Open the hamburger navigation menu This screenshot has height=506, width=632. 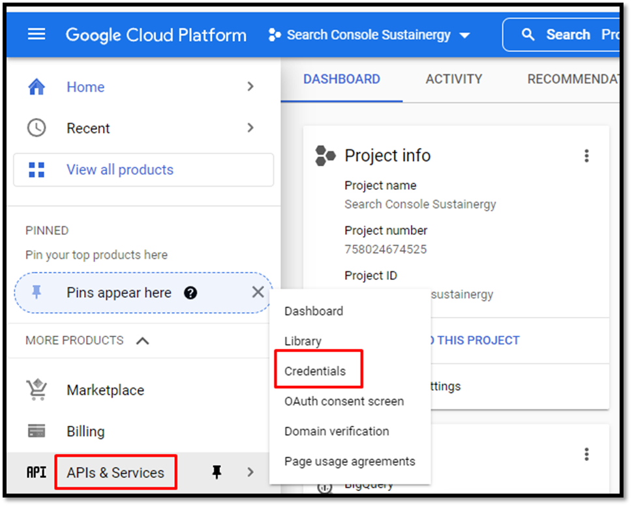pyautogui.click(x=37, y=35)
